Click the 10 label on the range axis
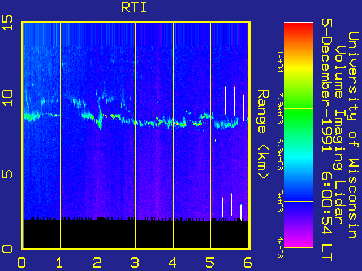The width and height of the screenshot is (362, 271). tap(7, 98)
